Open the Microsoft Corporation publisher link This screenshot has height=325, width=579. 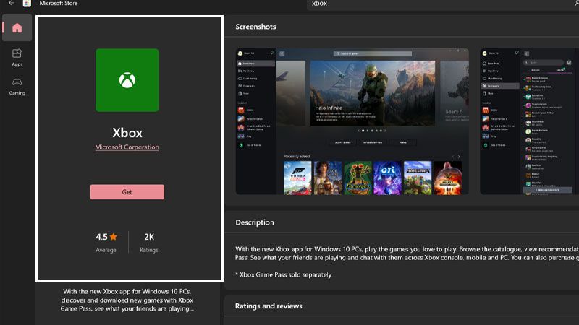coord(127,147)
